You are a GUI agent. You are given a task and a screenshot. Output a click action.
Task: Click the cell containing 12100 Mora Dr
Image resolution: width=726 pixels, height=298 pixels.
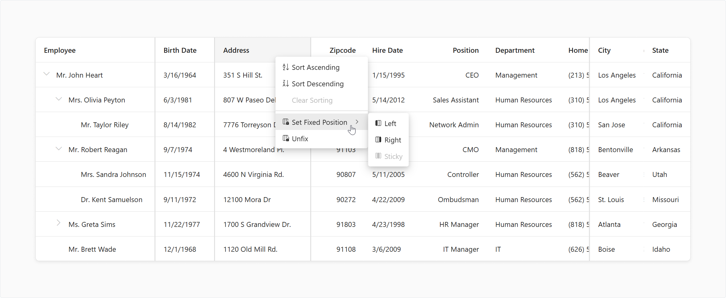coord(247,199)
